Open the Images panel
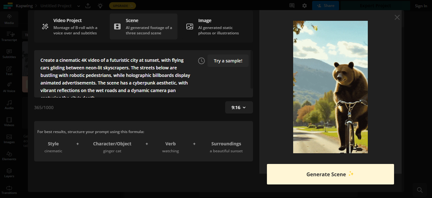Screen dimensions: 432x198 pos(9,139)
